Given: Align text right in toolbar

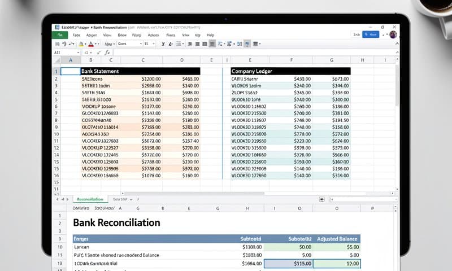Looking at the screenshot, I should [205, 44].
